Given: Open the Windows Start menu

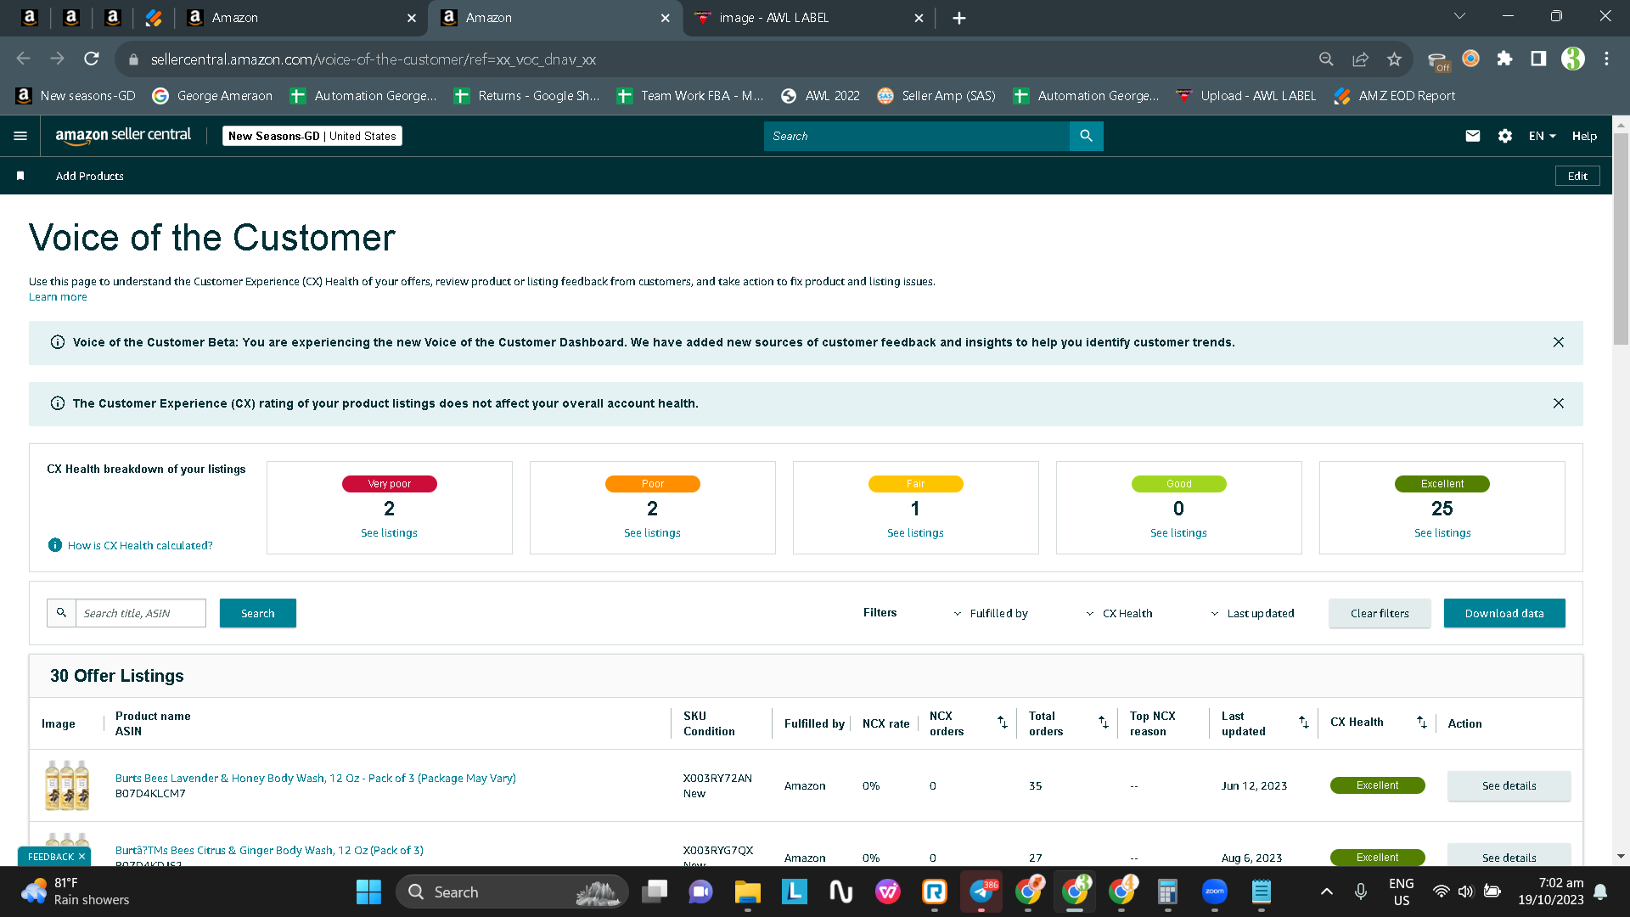Looking at the screenshot, I should tap(368, 892).
